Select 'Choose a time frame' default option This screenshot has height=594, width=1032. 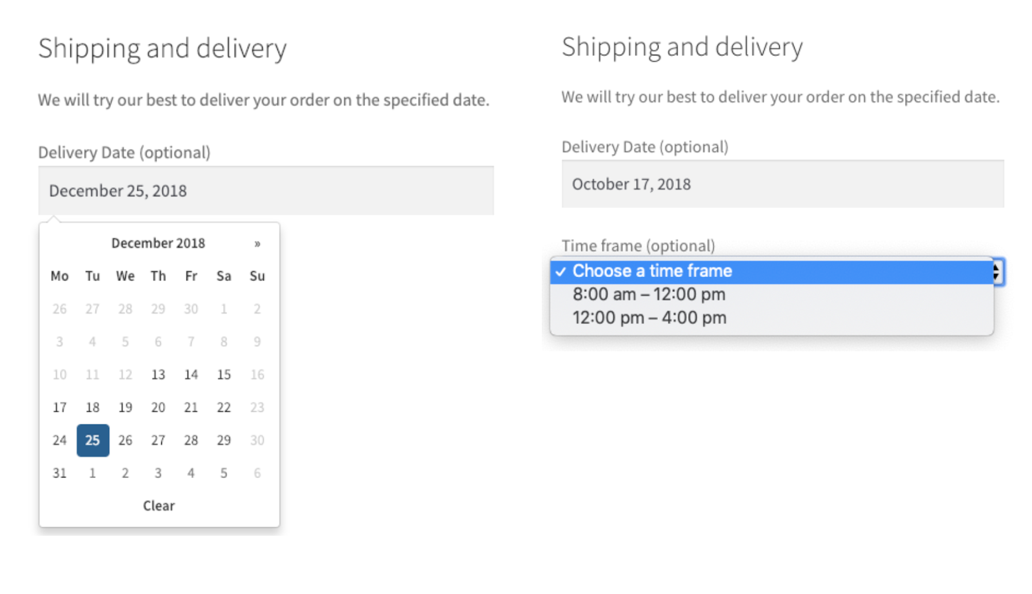[651, 271]
